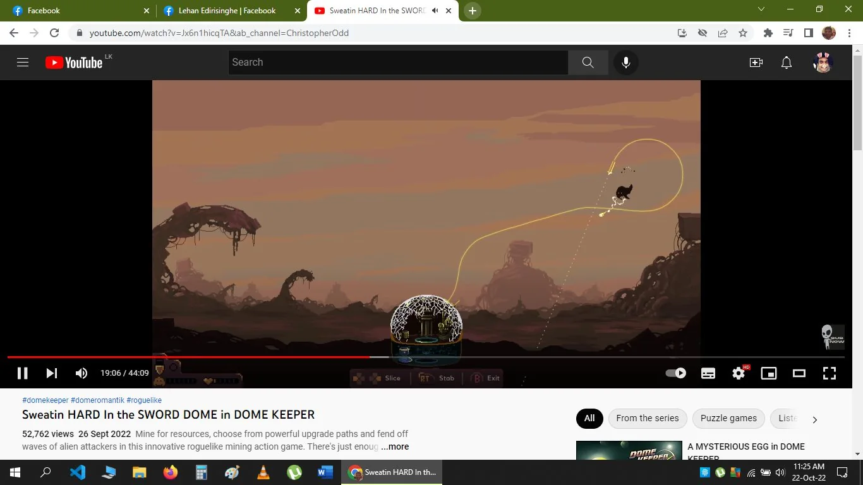View site information via the lock icon
This screenshot has width=863, height=485.
tap(79, 33)
